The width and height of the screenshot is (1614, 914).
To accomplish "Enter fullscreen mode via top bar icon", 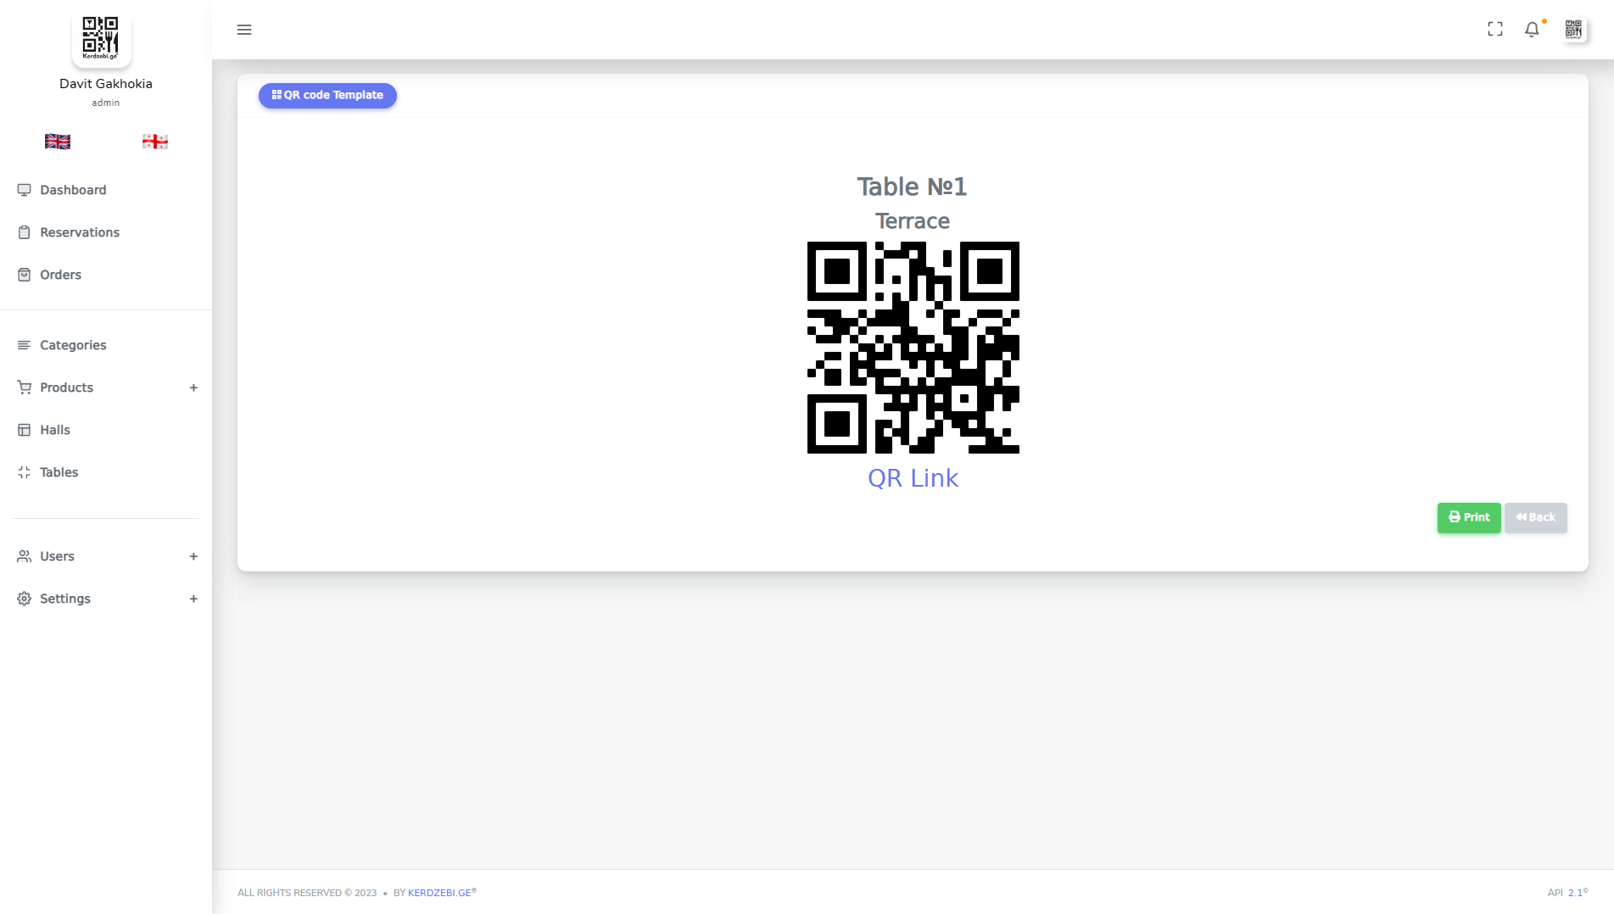I will [1495, 30].
